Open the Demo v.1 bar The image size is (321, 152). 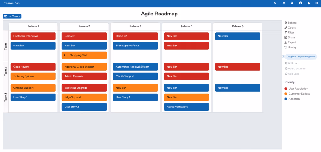tap(84, 36)
